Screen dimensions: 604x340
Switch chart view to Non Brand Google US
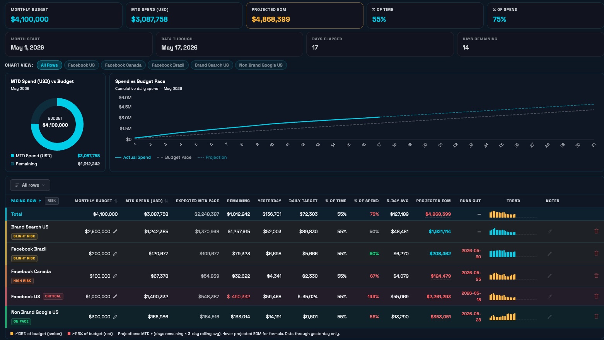(x=261, y=65)
